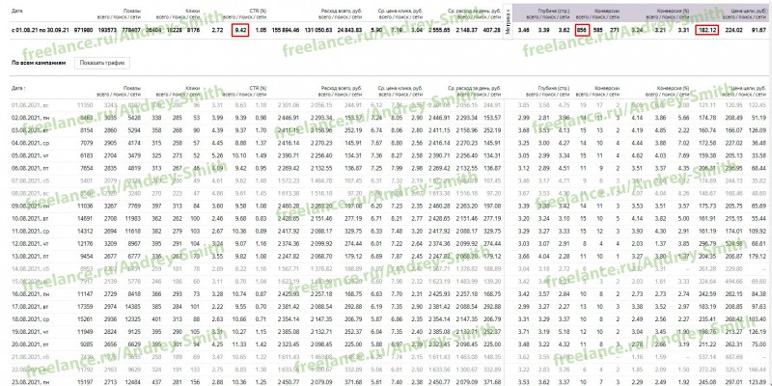Click Глубина (стр.) header in summary table
This screenshot has width=772, height=386.
554,10
